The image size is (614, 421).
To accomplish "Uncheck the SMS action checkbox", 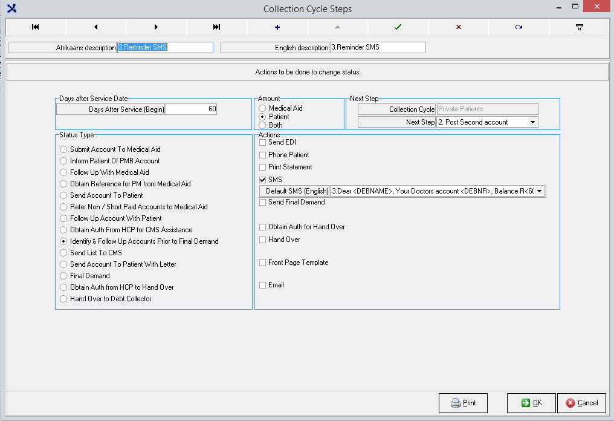I will (x=262, y=180).
